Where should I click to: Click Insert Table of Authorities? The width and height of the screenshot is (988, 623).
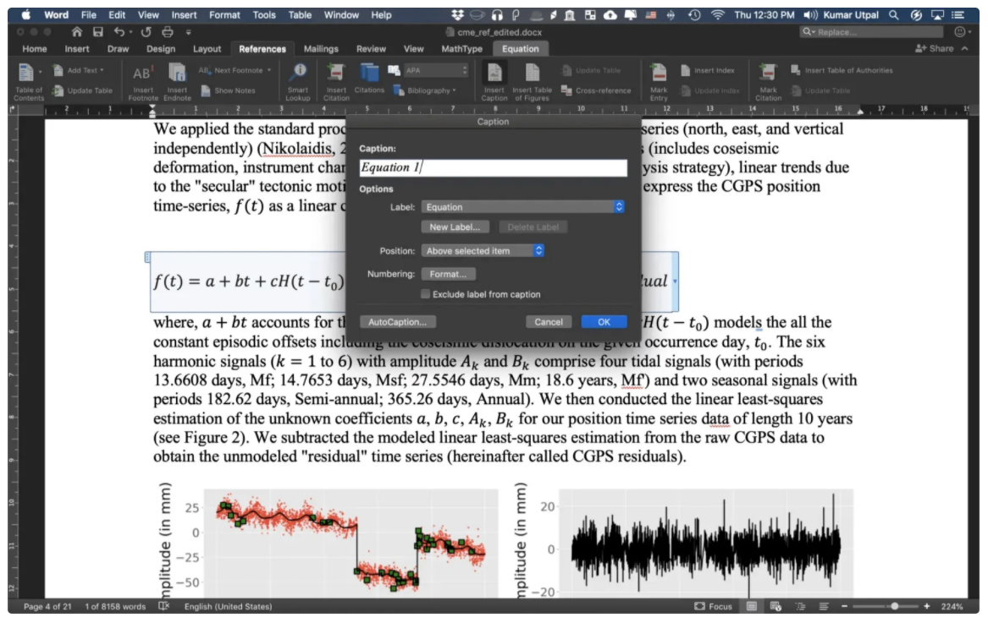coord(842,70)
